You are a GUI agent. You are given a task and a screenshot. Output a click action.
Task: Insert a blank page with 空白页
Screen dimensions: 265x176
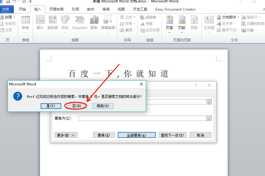[8, 23]
